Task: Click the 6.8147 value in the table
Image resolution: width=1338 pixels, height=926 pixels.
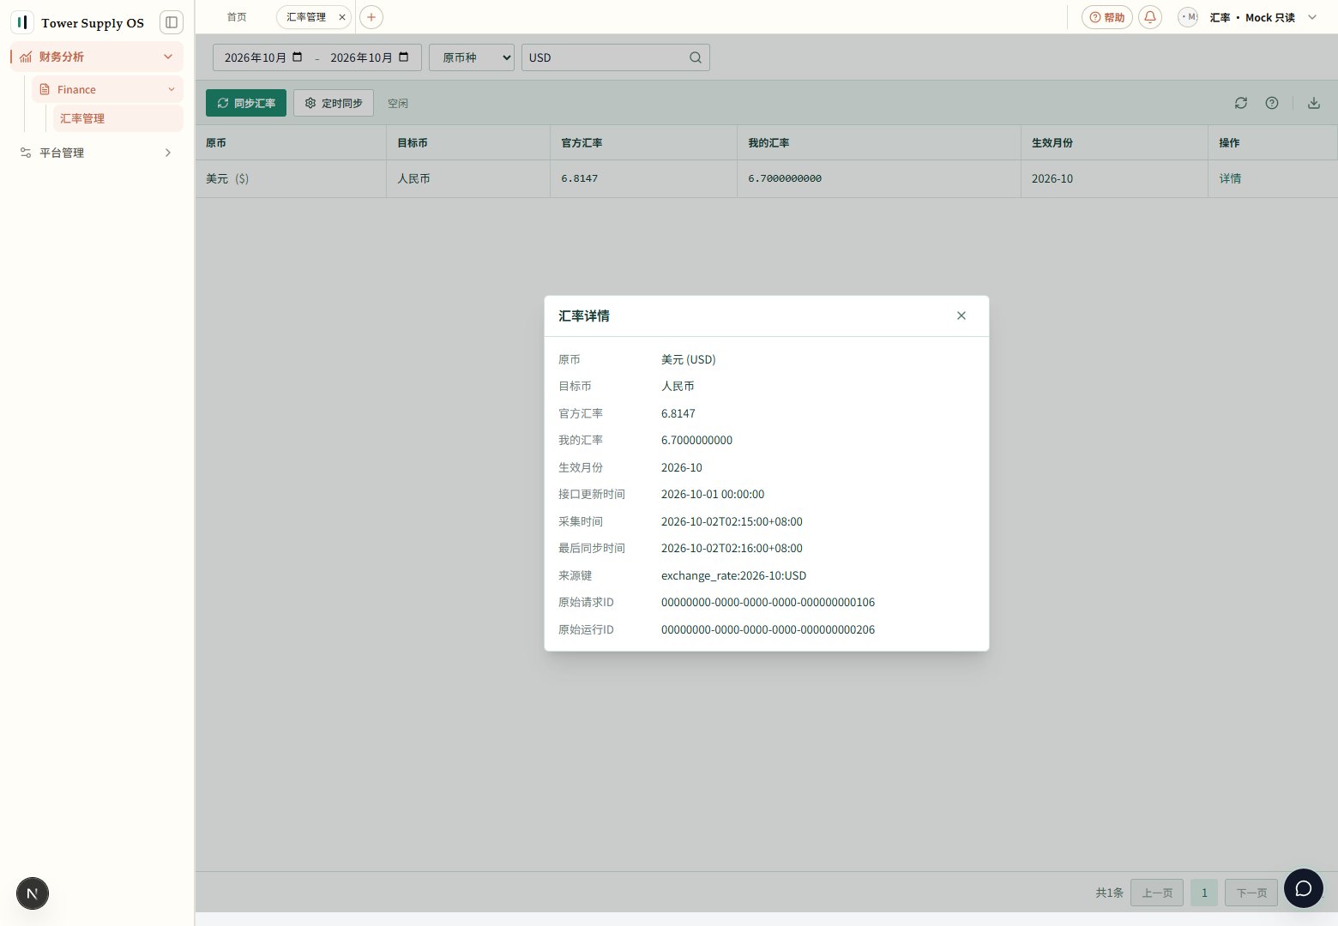Action: pyautogui.click(x=580, y=178)
